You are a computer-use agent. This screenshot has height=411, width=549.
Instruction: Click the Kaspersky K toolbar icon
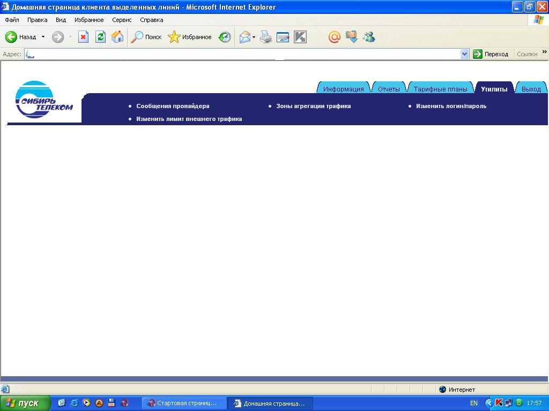tap(300, 37)
